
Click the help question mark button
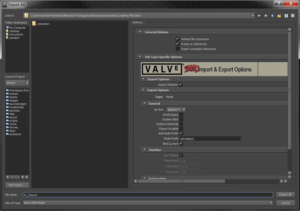(279, 3)
